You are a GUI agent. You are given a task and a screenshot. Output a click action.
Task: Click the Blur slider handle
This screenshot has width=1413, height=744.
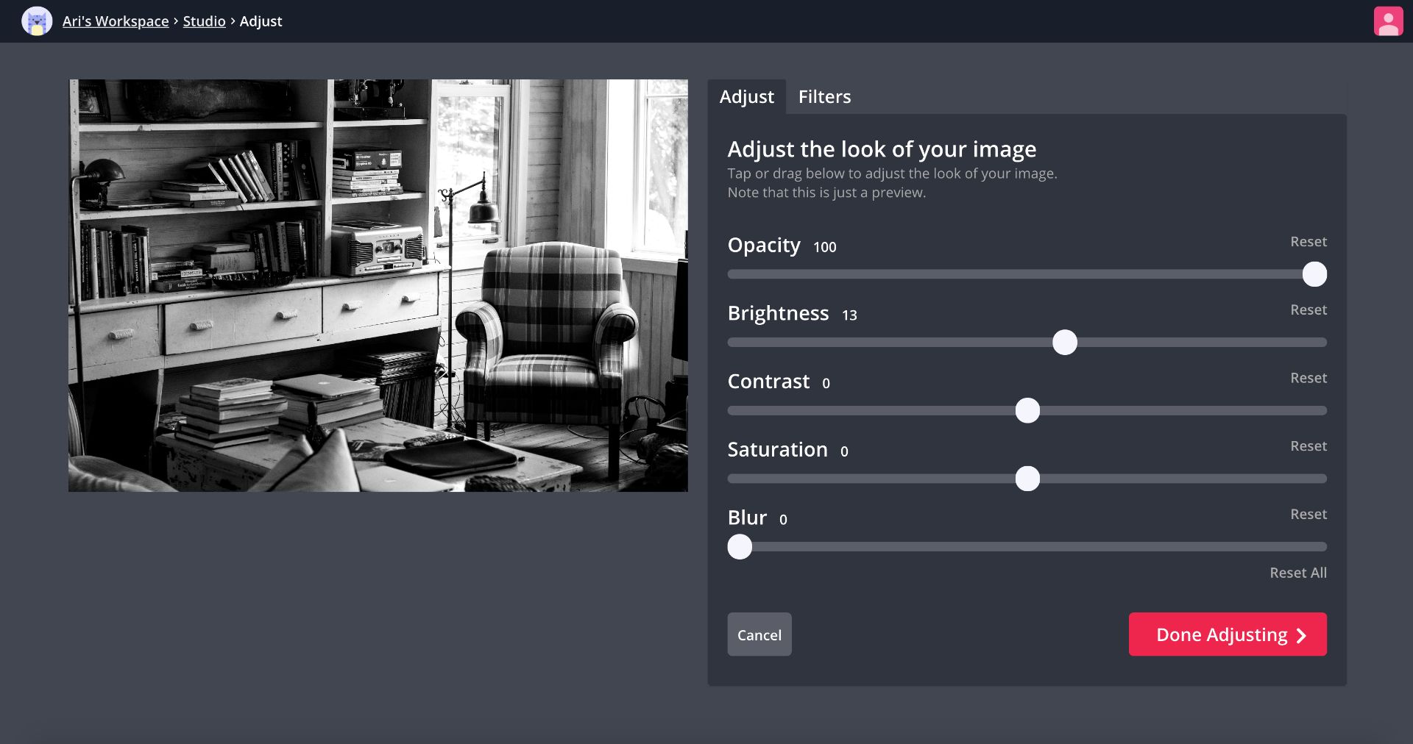tap(740, 547)
